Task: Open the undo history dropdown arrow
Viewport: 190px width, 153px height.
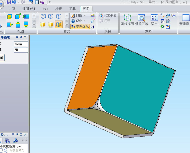Action: (18, 2)
